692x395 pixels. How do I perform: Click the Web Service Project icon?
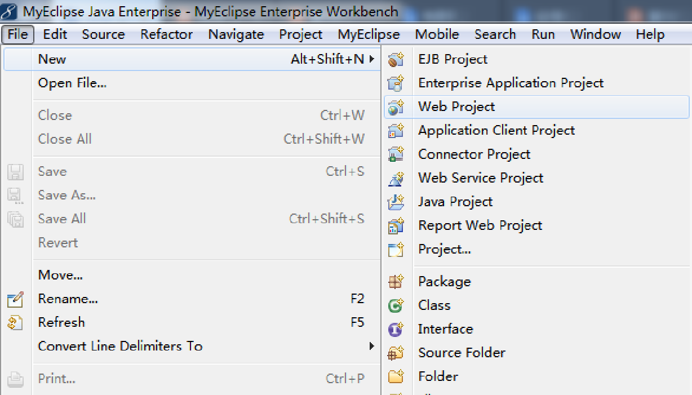tap(396, 178)
